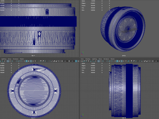Open Panels menu in side panel

coord(113,59)
